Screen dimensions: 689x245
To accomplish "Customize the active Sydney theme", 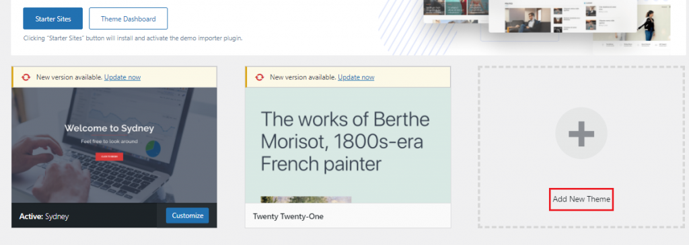I will pos(188,215).
